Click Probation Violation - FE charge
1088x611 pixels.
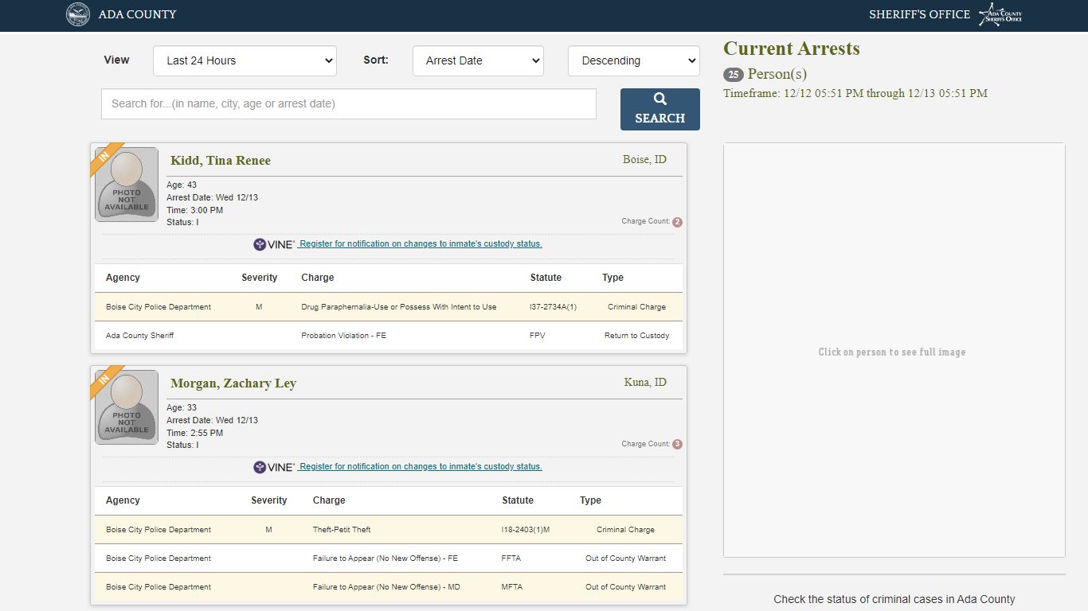(x=343, y=336)
